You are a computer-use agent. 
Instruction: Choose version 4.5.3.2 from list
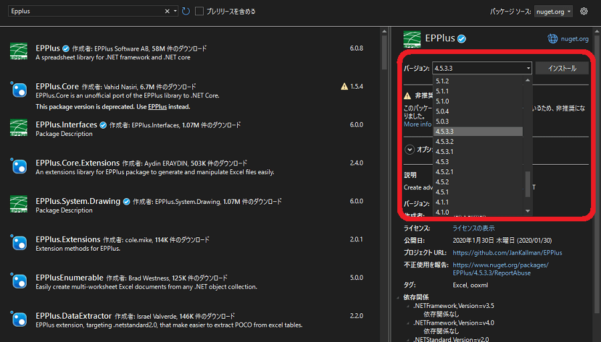coord(478,141)
